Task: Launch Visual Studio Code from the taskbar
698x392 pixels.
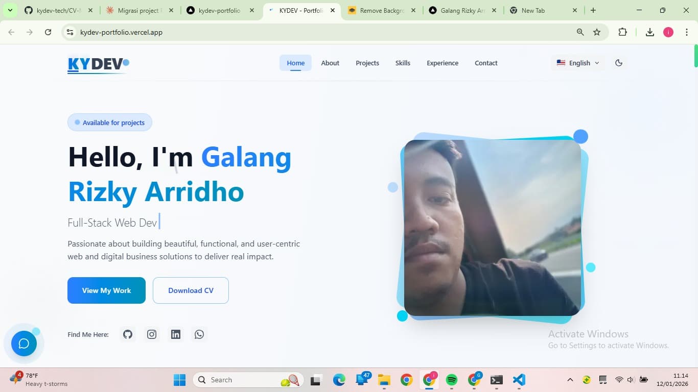Action: (519, 380)
